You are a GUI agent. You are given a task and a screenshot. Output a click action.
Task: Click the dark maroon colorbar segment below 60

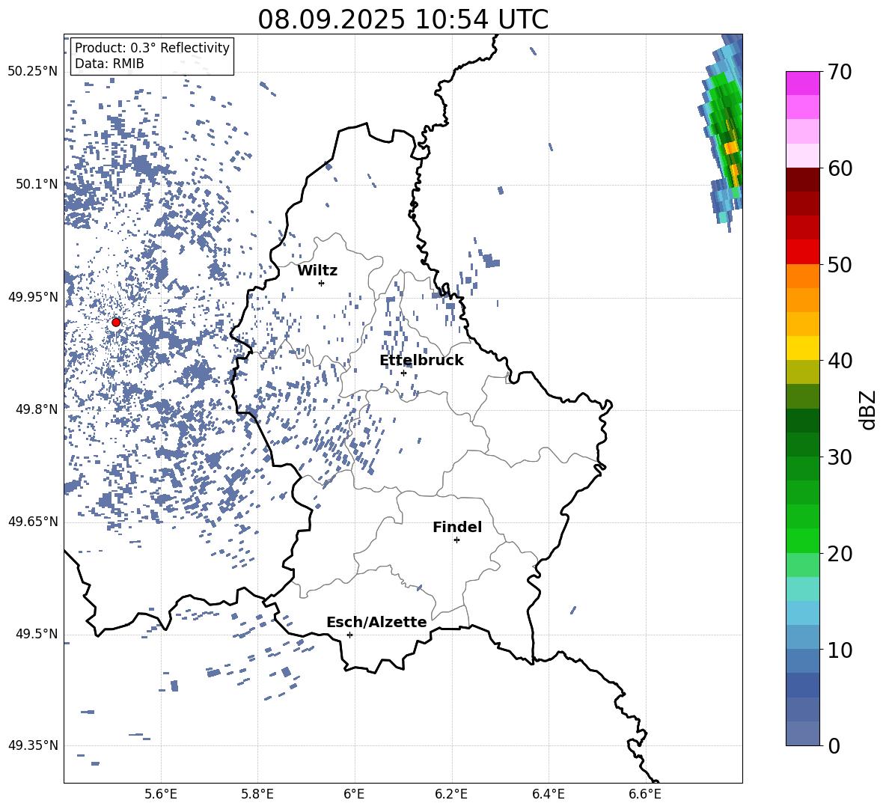802,180
